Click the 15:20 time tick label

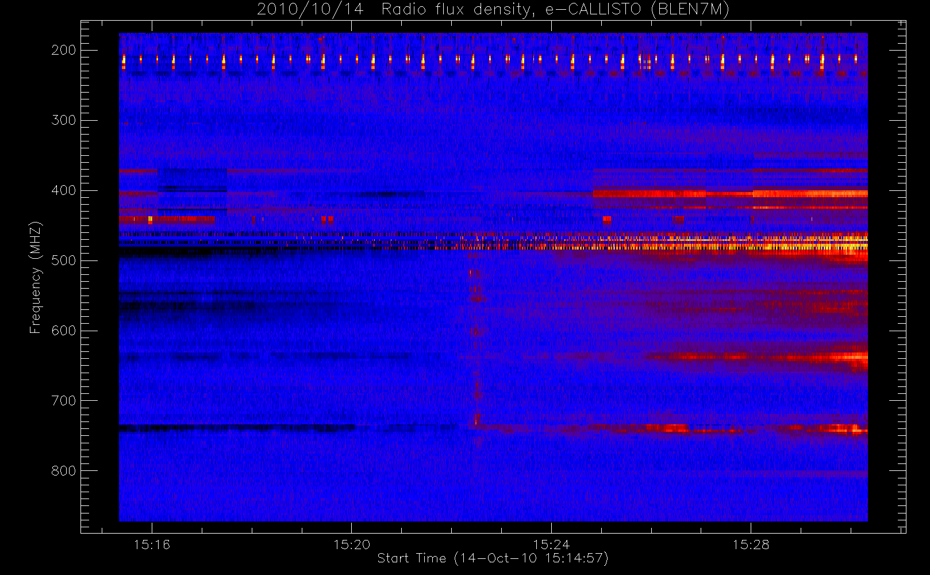[352, 545]
